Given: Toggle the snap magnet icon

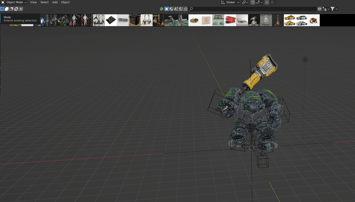Looking at the screenshot, I should coord(253,2).
